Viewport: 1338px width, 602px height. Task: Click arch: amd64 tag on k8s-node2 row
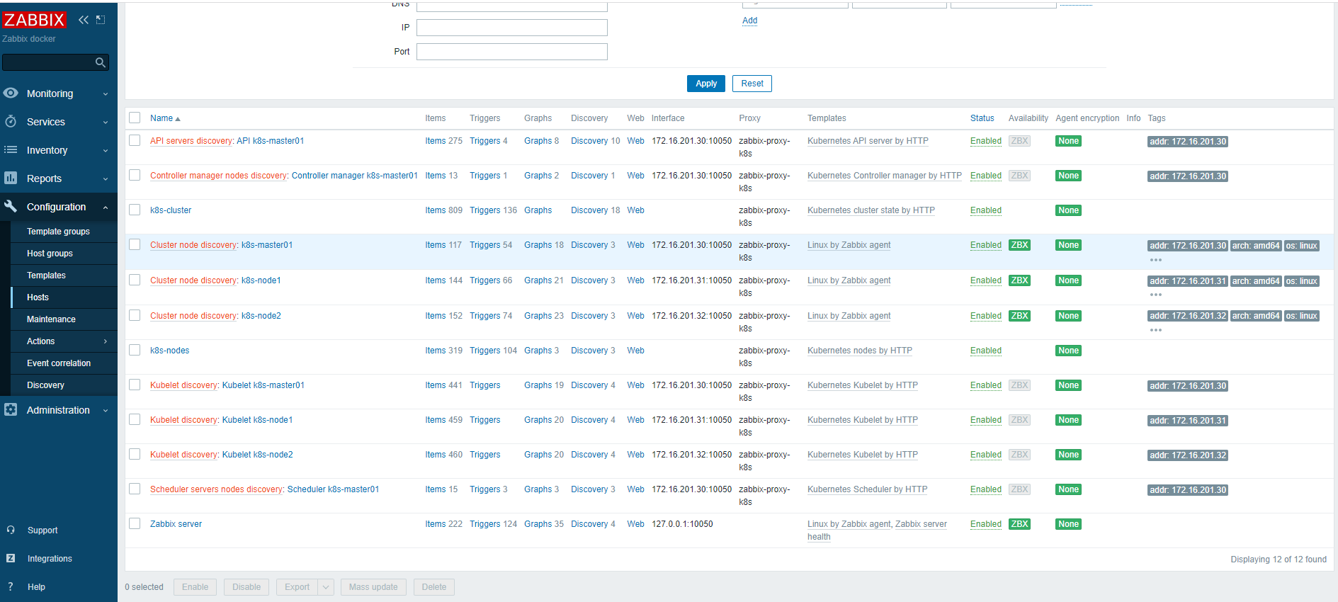point(1256,316)
